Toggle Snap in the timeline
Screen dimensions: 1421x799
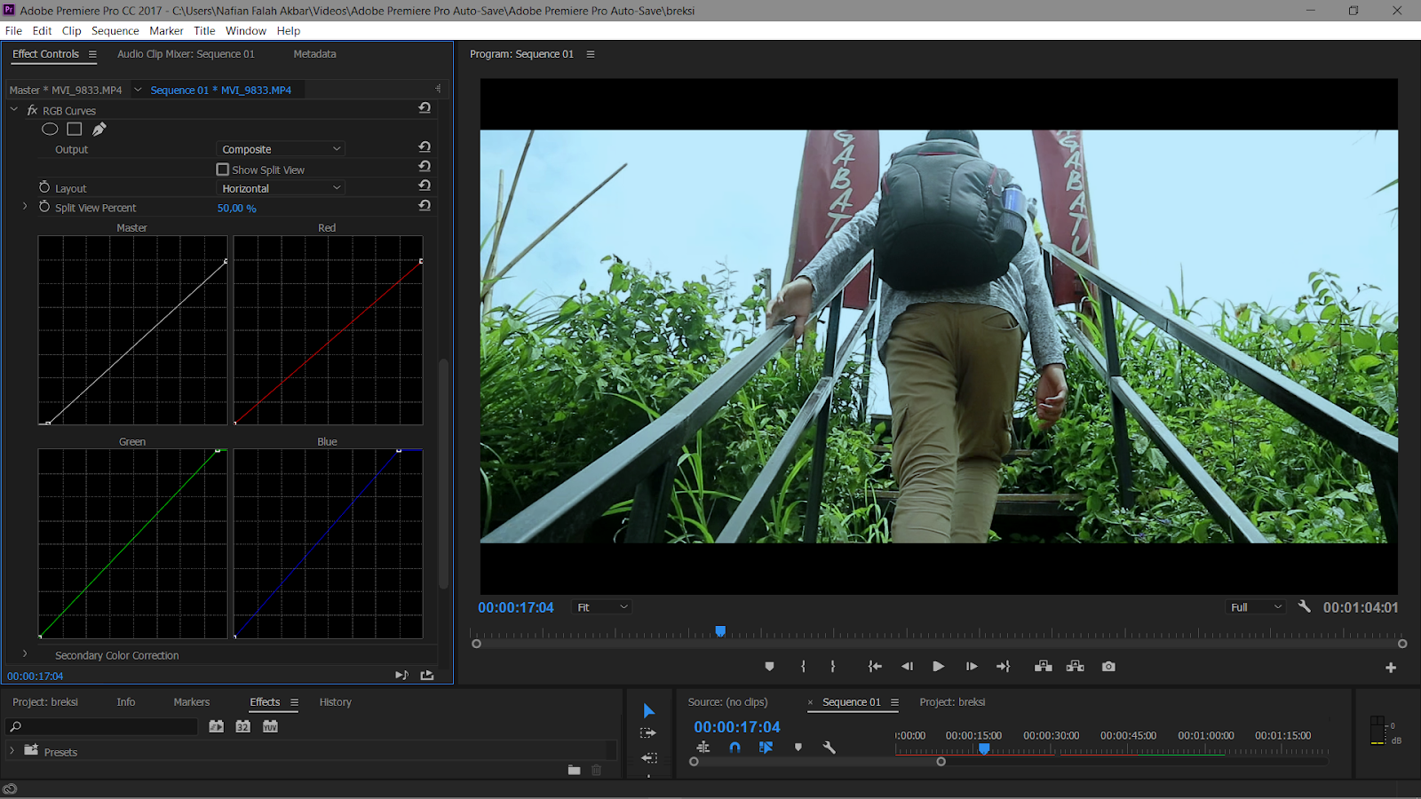pos(734,748)
